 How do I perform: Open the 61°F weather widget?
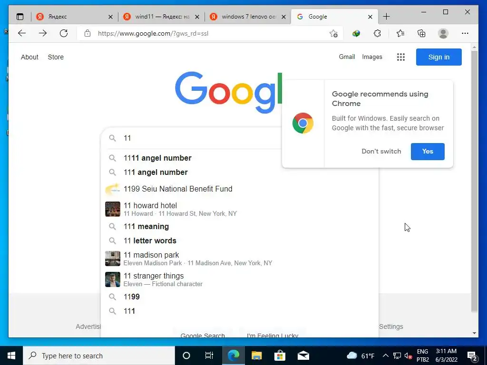[x=360, y=355]
